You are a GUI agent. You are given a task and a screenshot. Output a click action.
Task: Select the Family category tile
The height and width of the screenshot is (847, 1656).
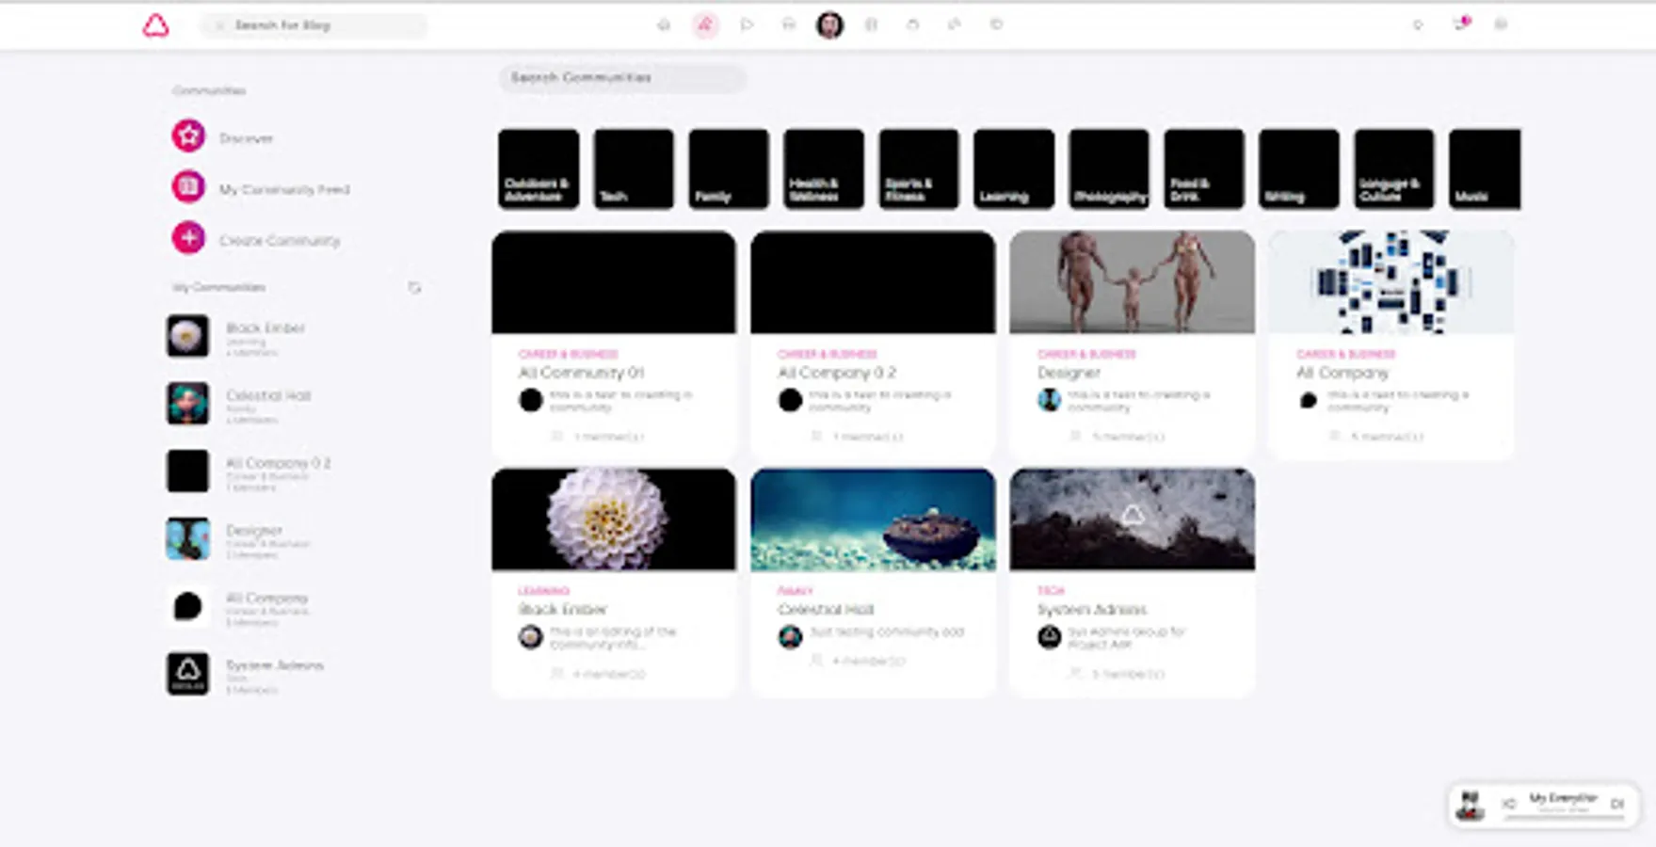(729, 169)
